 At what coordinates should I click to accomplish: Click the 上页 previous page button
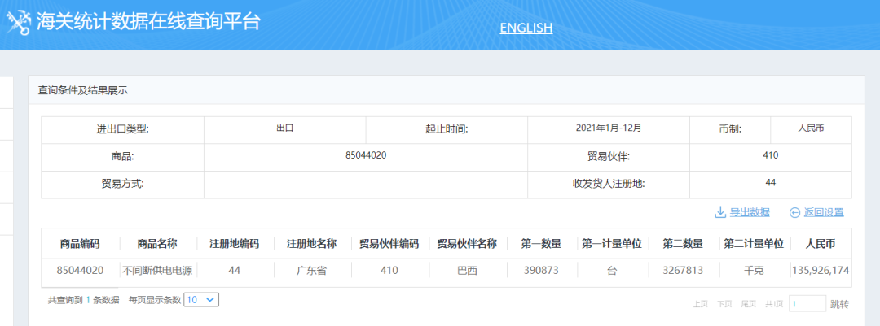[x=700, y=304]
